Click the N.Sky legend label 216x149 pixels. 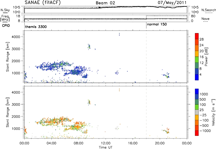[x=5, y=10]
